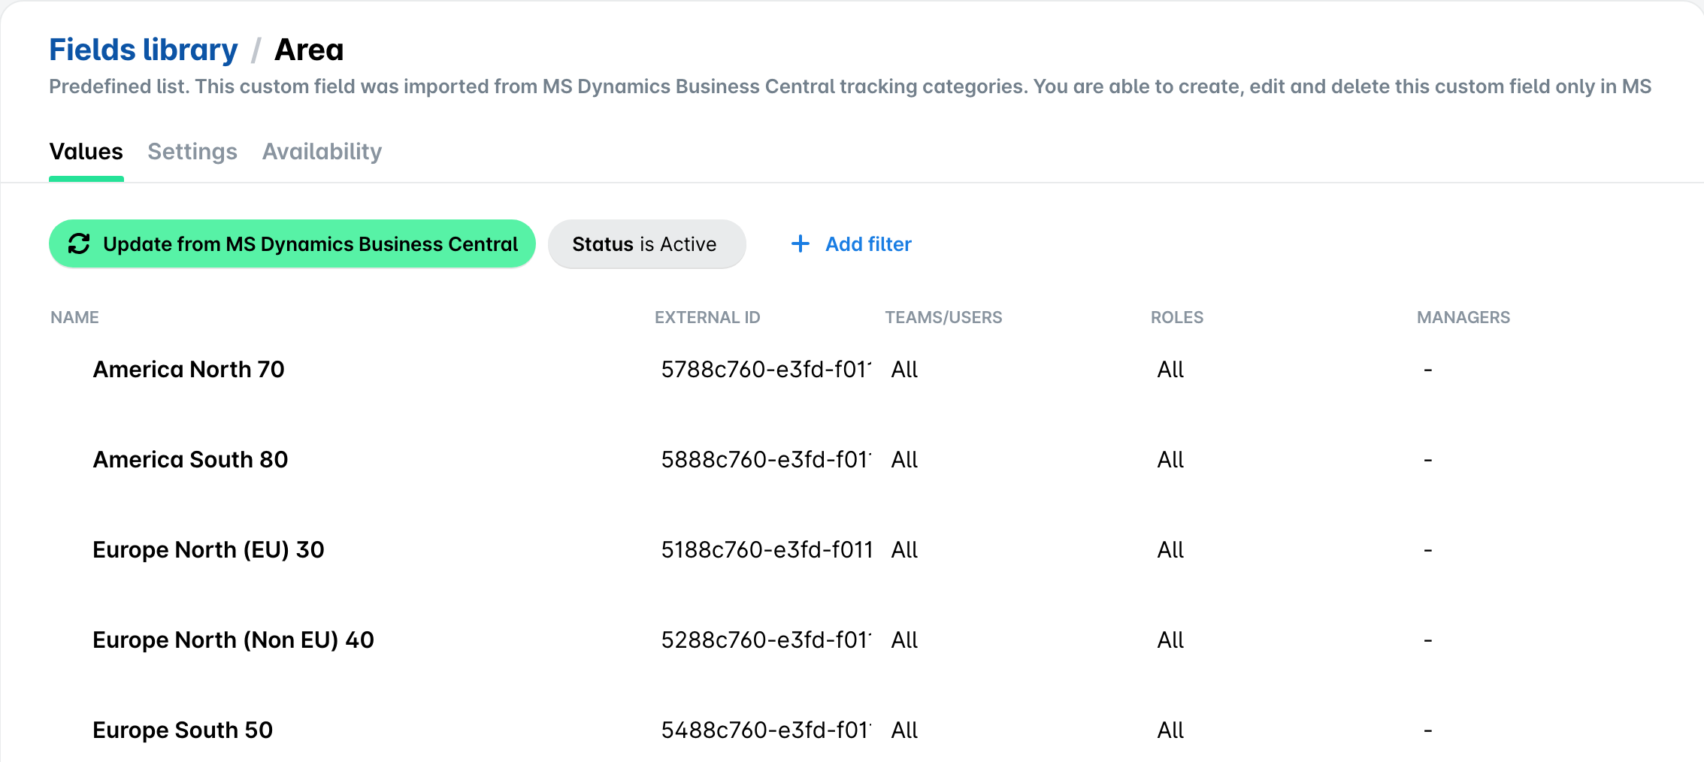Click the plus icon beside Add filter

pyautogui.click(x=801, y=243)
